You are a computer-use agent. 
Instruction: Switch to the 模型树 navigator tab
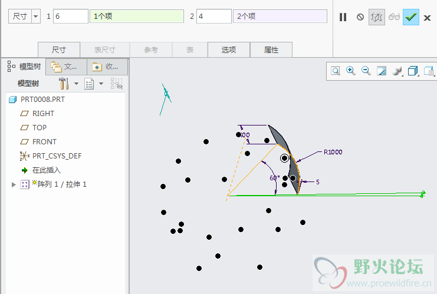click(x=24, y=67)
